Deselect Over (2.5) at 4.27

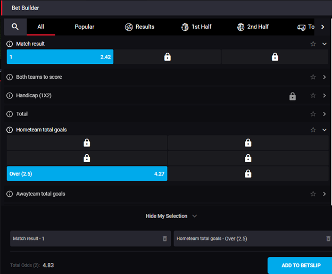[x=87, y=173]
